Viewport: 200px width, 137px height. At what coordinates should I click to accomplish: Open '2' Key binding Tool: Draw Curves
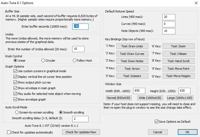click(x=132, y=54)
